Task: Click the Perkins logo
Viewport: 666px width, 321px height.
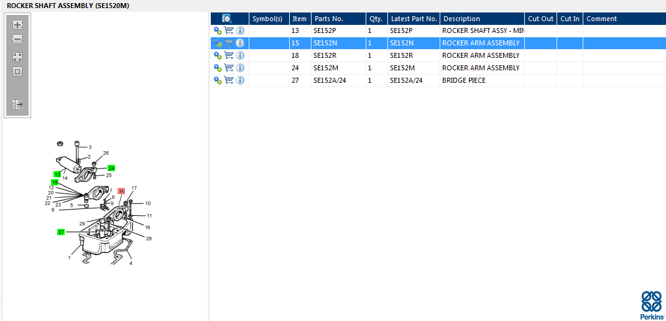Action: click(650, 305)
